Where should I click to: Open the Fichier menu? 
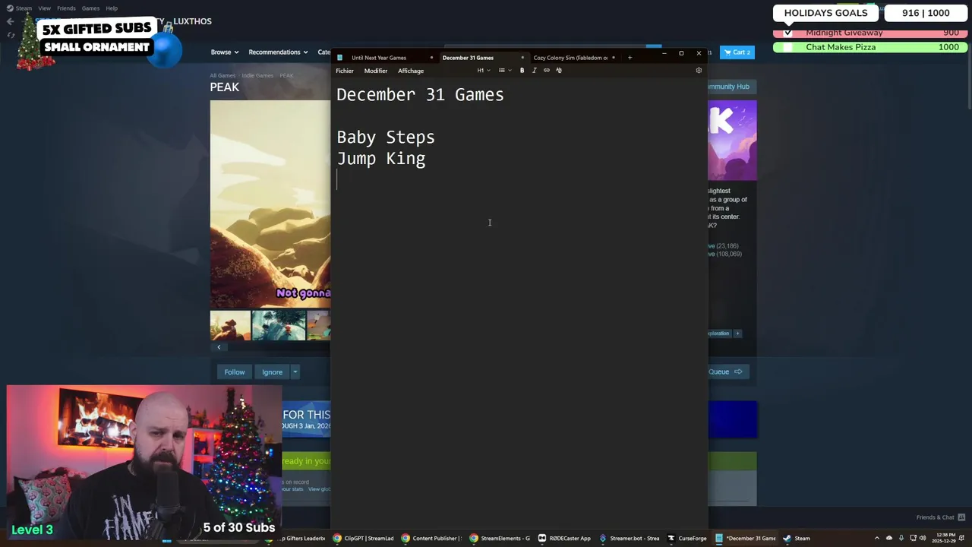(x=345, y=71)
